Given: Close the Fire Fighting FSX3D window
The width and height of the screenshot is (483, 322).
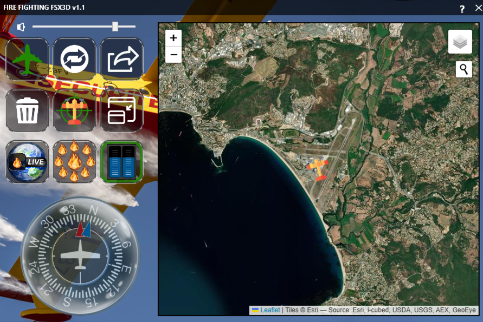Looking at the screenshot, I should point(478,8).
